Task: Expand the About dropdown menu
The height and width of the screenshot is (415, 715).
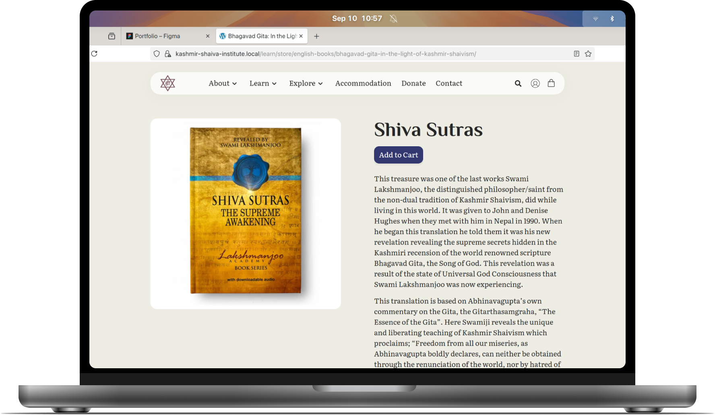Action: [x=223, y=83]
